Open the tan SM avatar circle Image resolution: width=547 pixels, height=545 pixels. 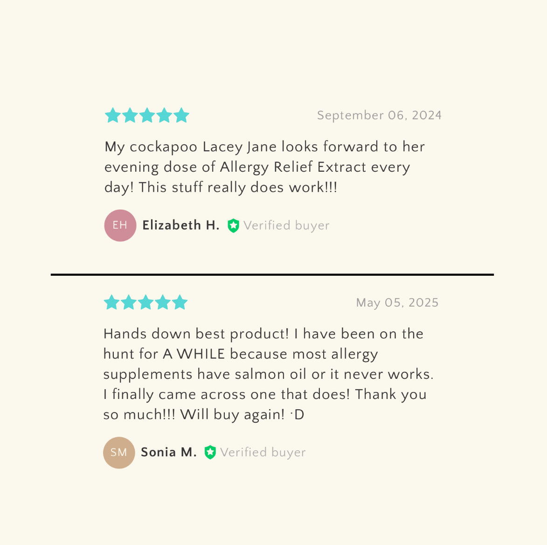tap(119, 453)
